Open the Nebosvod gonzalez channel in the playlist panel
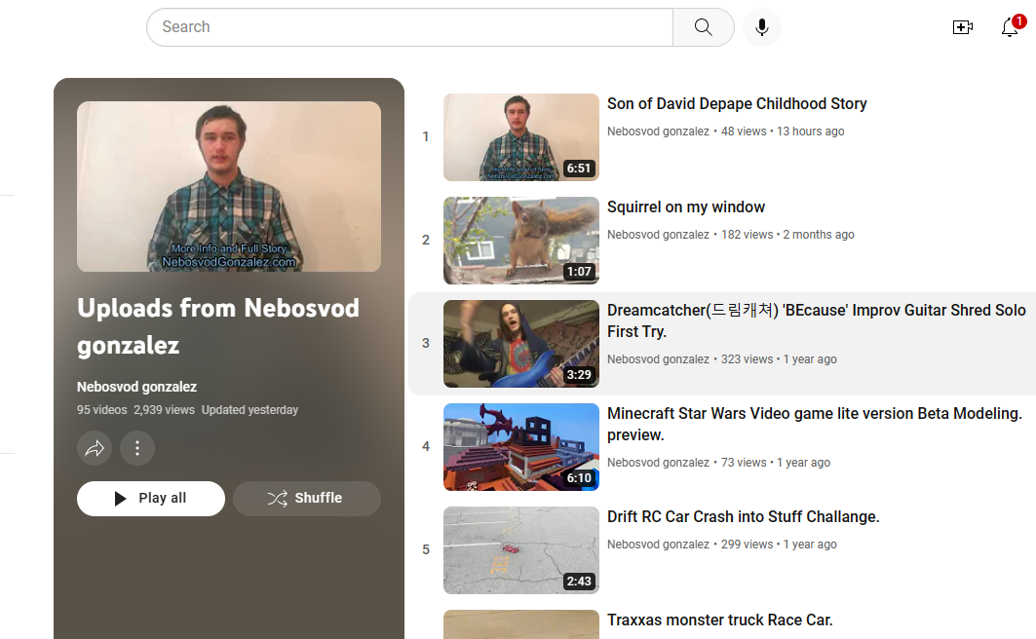 click(x=136, y=387)
